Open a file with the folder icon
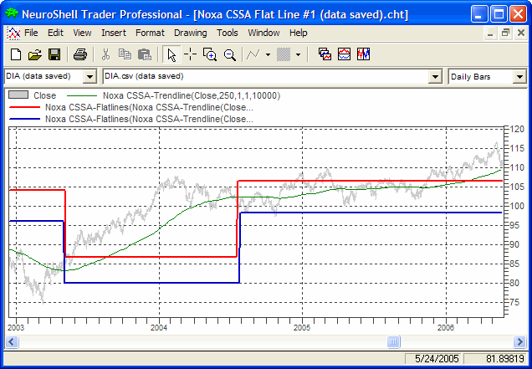 [34, 54]
